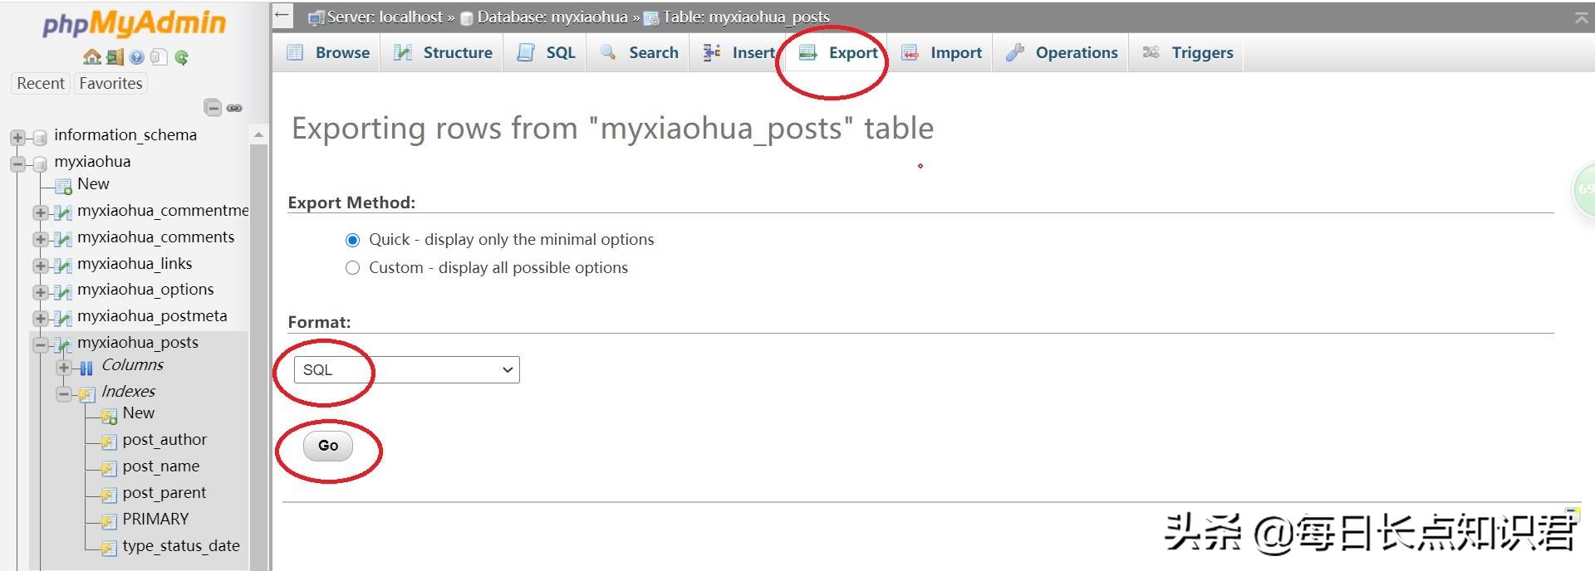
Task: Click the Favorites button in sidebar
Action: point(110,84)
